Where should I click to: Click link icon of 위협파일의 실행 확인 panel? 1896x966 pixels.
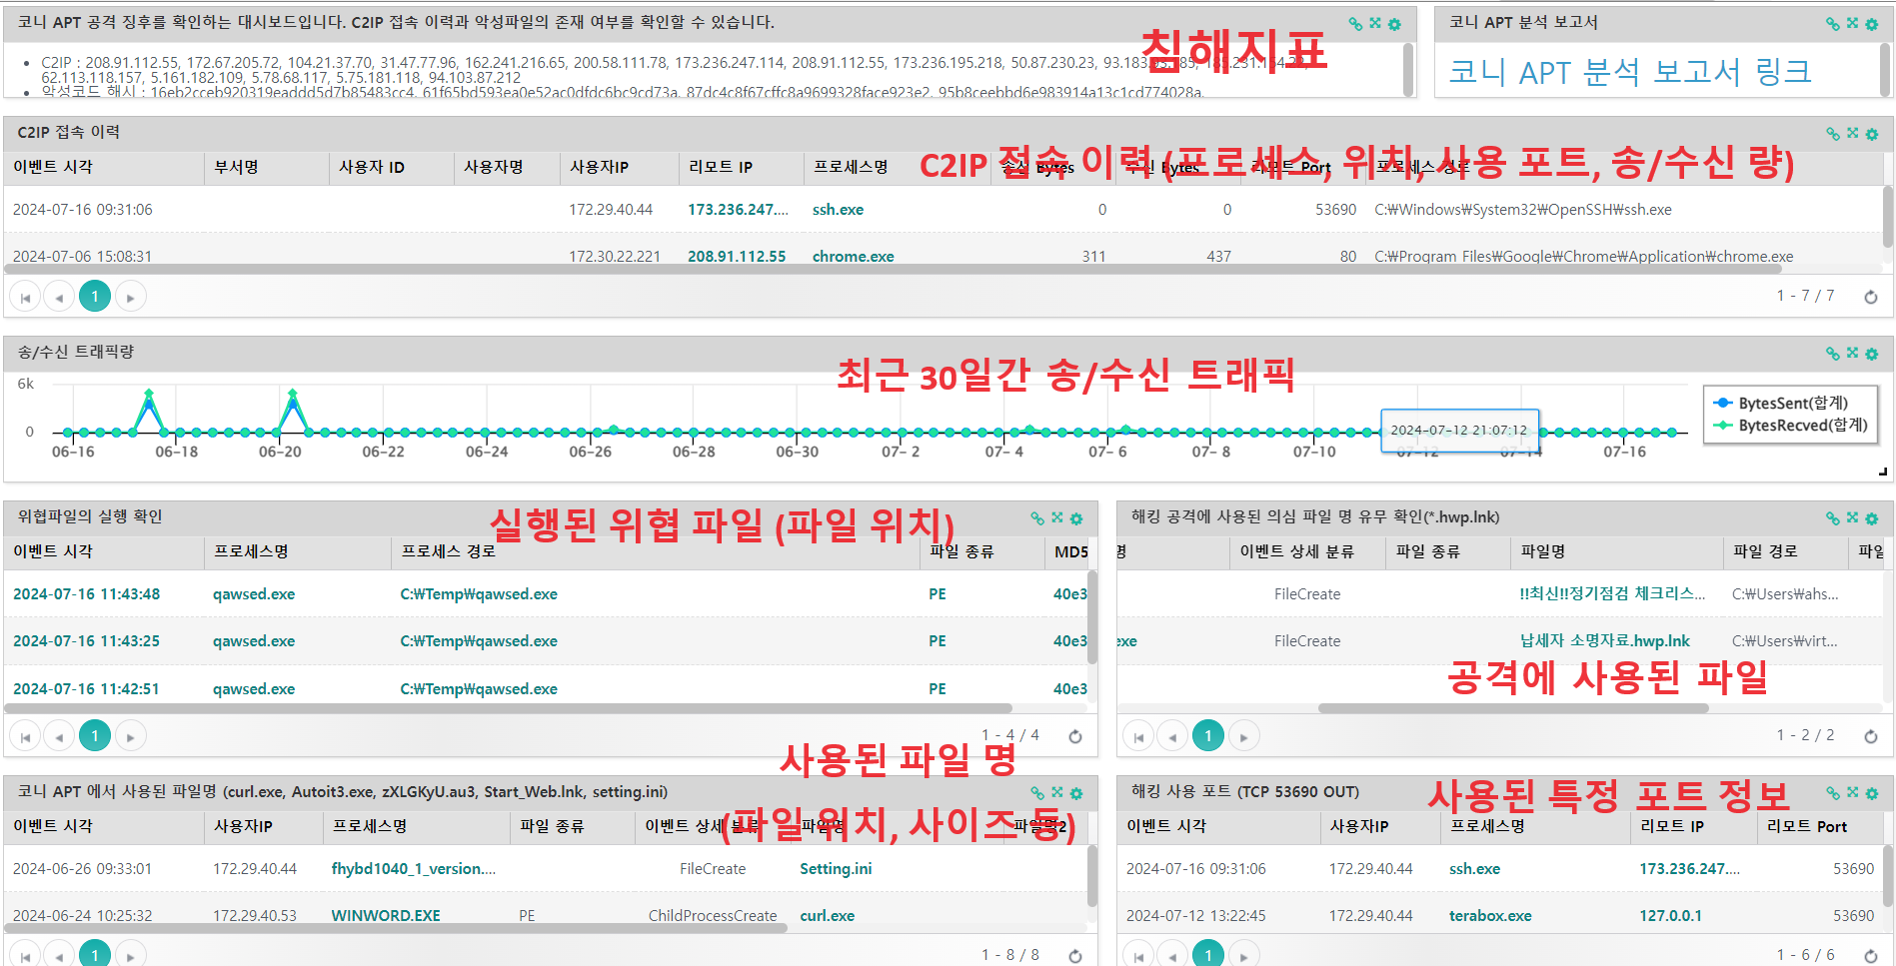coord(1037,518)
